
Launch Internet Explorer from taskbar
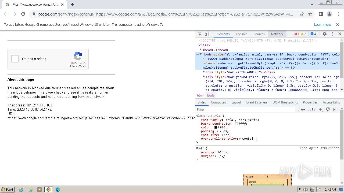[21, 190]
